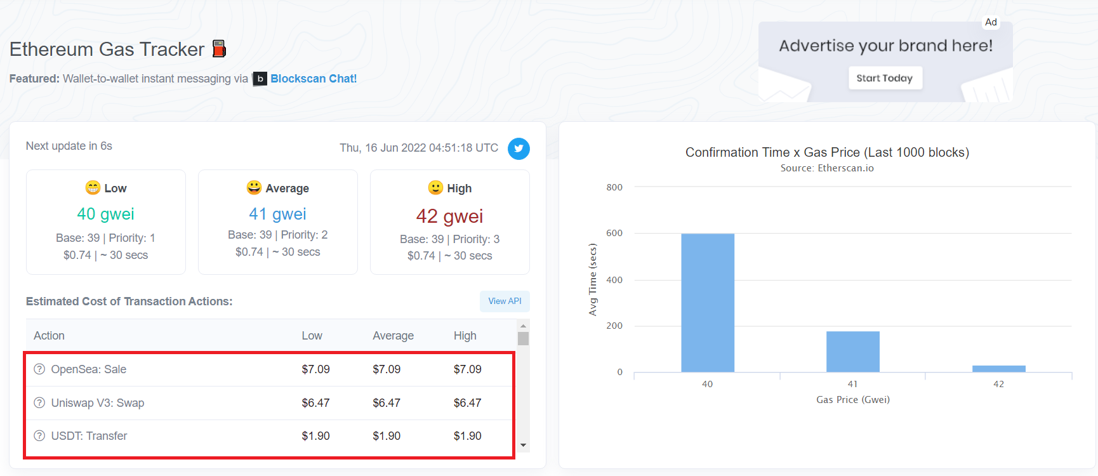Click scrollbar up arrow in actions table
1098x476 pixels.
coord(524,326)
